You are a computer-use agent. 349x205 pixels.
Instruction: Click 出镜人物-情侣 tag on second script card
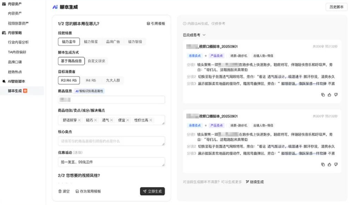click(x=263, y=126)
